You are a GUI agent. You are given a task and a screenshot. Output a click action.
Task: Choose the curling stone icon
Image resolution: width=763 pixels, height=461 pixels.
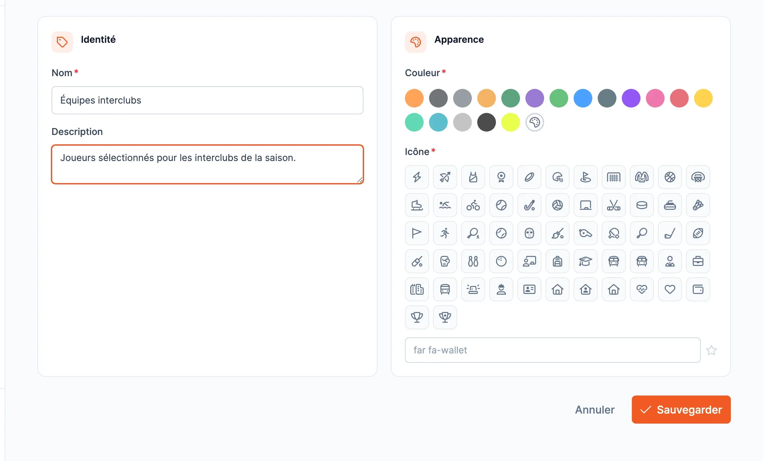[x=670, y=205]
